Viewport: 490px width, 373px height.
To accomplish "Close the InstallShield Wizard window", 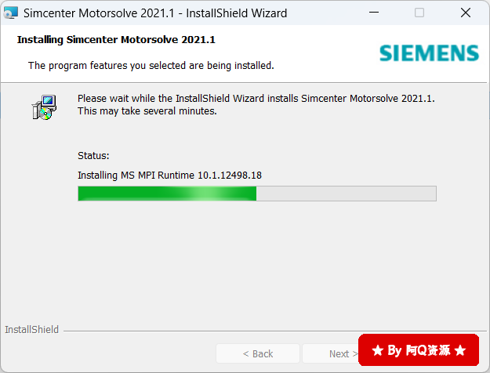I will tap(466, 13).
